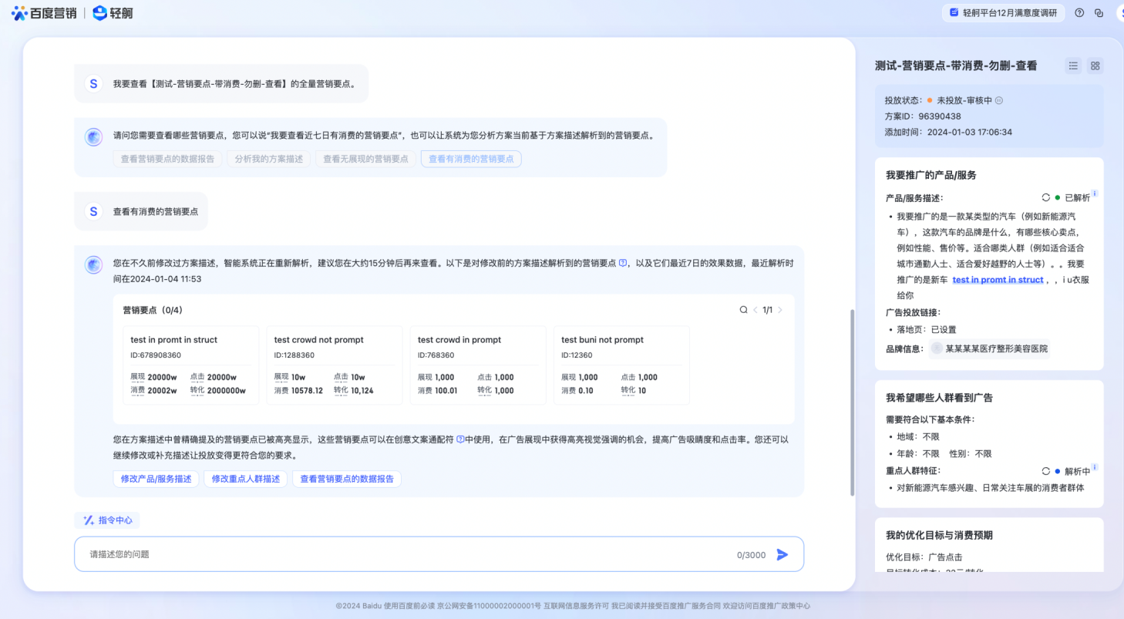Click the 查看营销要点的数据报告 button below cards
This screenshot has width=1124, height=619.
346,479
